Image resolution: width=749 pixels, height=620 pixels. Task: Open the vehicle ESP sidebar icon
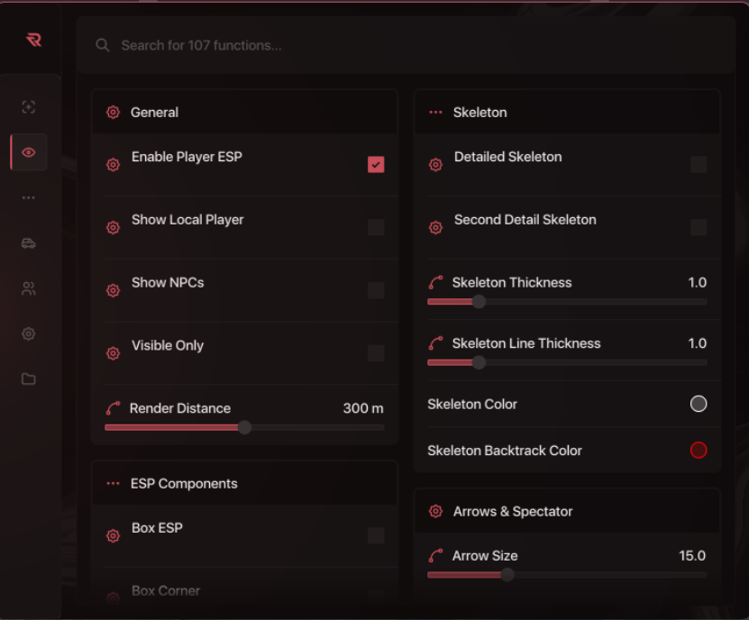click(28, 243)
